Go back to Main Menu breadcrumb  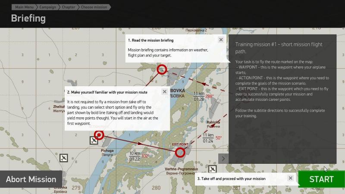(24, 7)
